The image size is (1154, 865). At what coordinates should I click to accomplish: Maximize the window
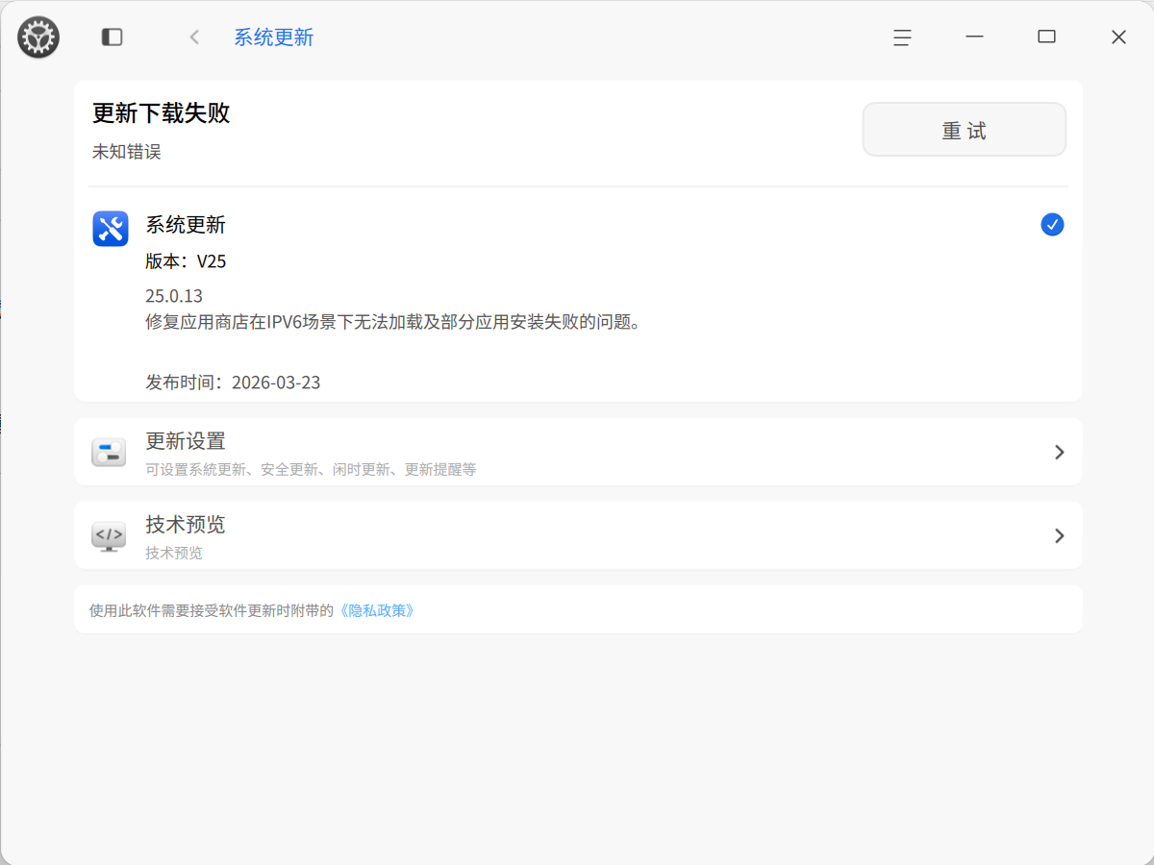1046,37
